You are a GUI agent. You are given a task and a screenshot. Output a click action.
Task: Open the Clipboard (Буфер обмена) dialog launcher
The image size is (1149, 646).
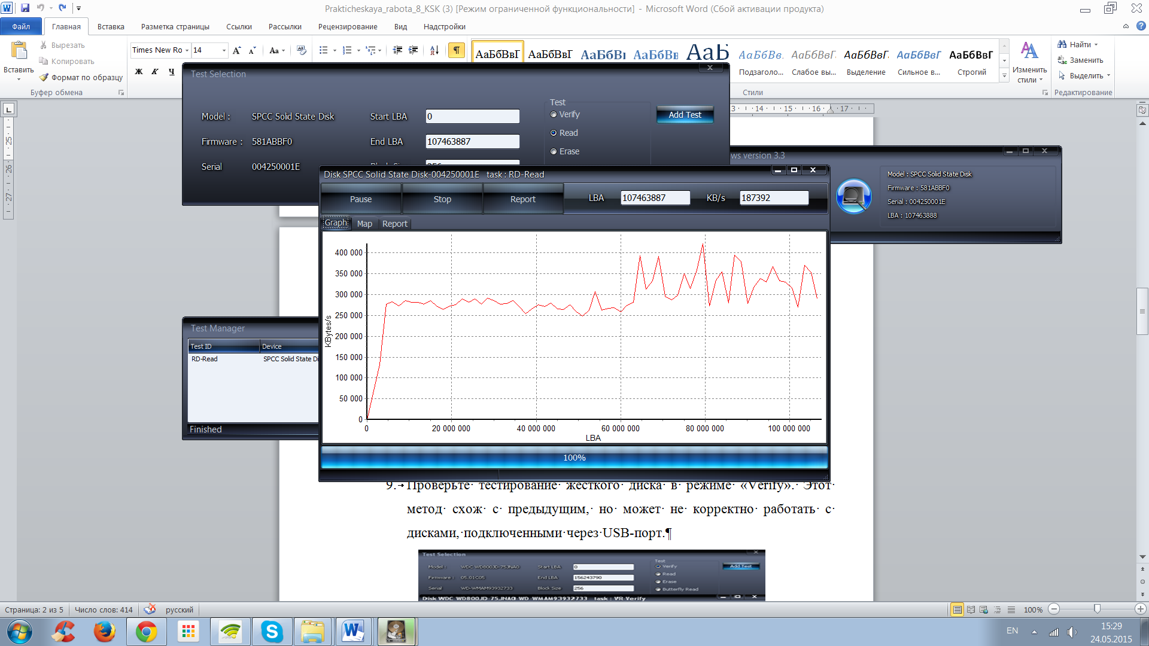coord(121,93)
